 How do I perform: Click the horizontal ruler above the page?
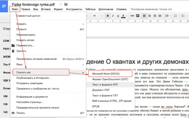[138, 21]
